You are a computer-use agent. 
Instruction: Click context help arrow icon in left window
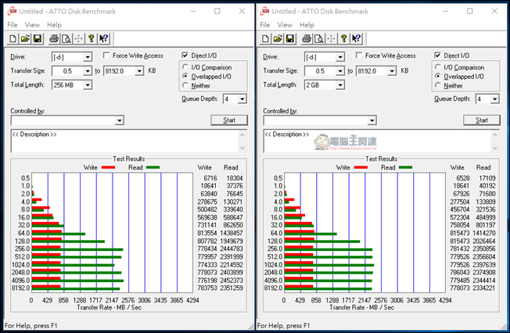[x=103, y=39]
